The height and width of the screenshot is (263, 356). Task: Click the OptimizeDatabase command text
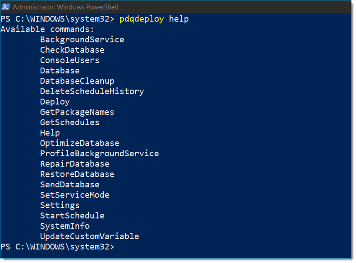(x=79, y=143)
